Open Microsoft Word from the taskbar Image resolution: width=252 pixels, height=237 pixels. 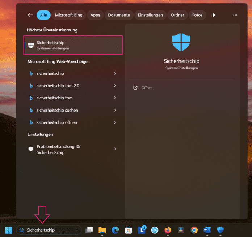point(207,230)
